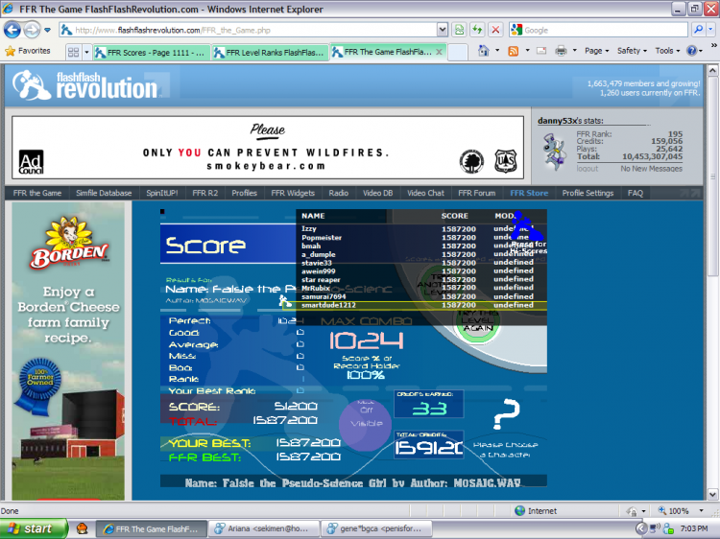Click the smokeybear.com ad banner
The width and height of the screenshot is (720, 539).
268,148
